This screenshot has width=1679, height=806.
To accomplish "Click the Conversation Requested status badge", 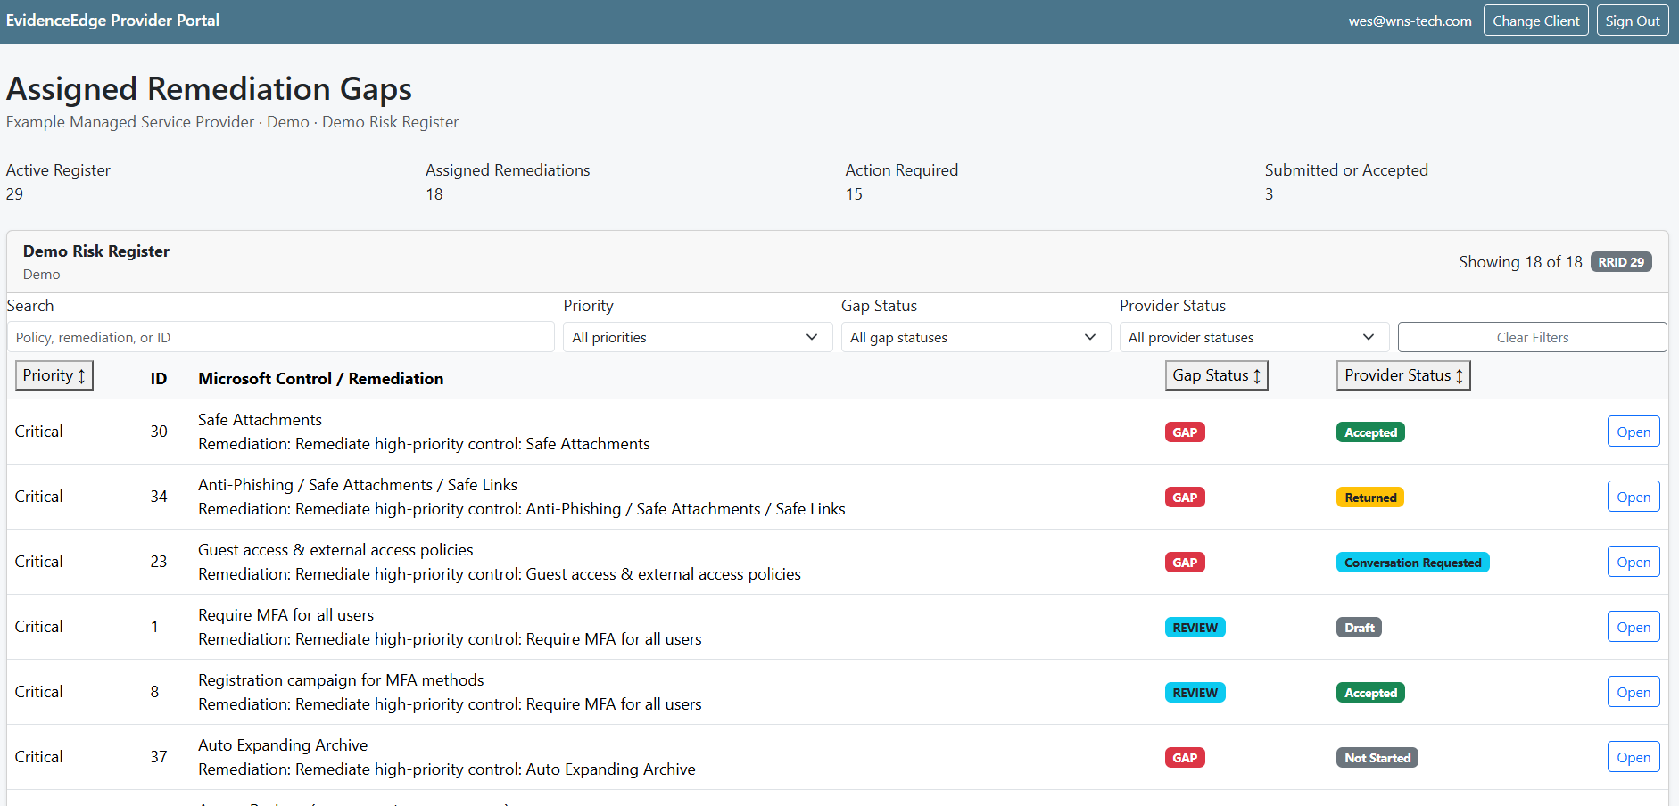I will click(1412, 563).
